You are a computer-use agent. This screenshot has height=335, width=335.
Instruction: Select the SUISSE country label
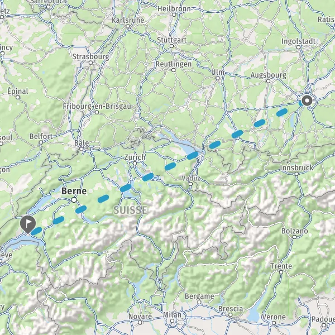point(130,210)
